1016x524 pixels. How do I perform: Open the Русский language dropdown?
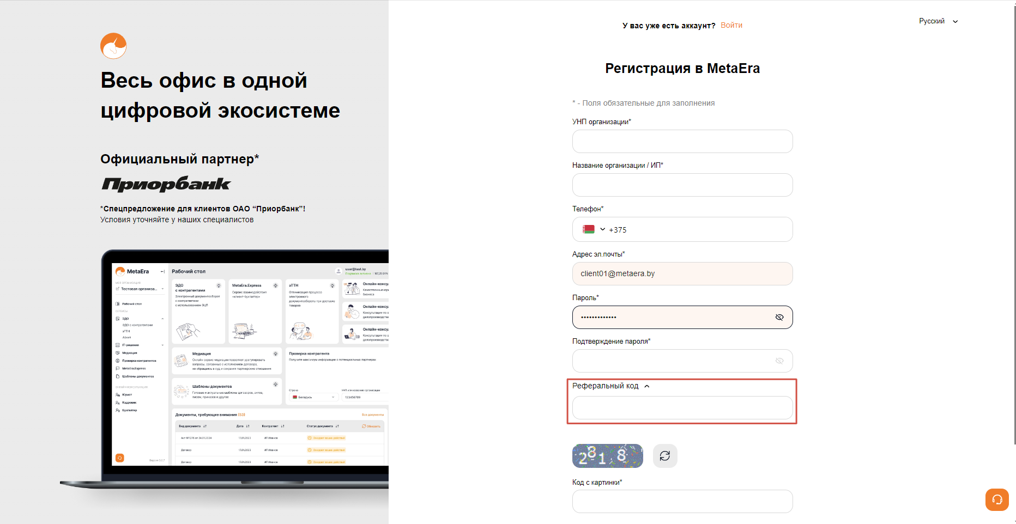[x=938, y=21]
